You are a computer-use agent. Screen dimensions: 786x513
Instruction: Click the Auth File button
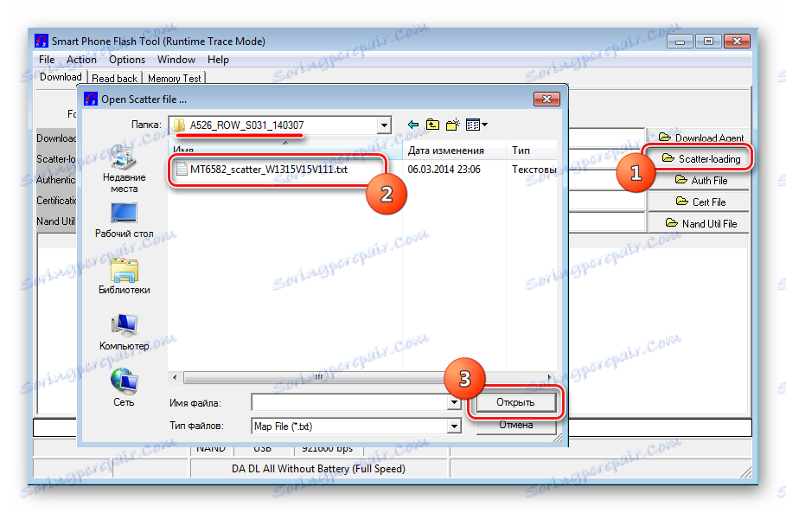click(700, 181)
